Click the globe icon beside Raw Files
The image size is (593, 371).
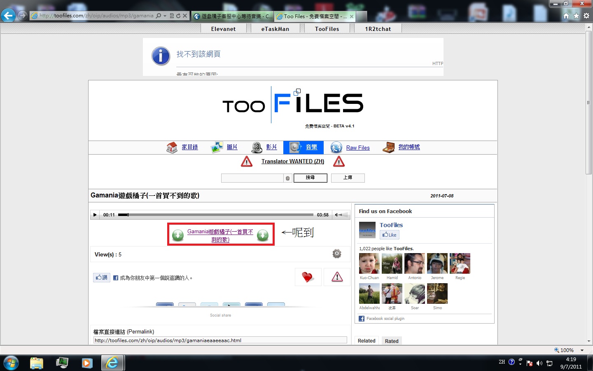pyautogui.click(x=336, y=147)
